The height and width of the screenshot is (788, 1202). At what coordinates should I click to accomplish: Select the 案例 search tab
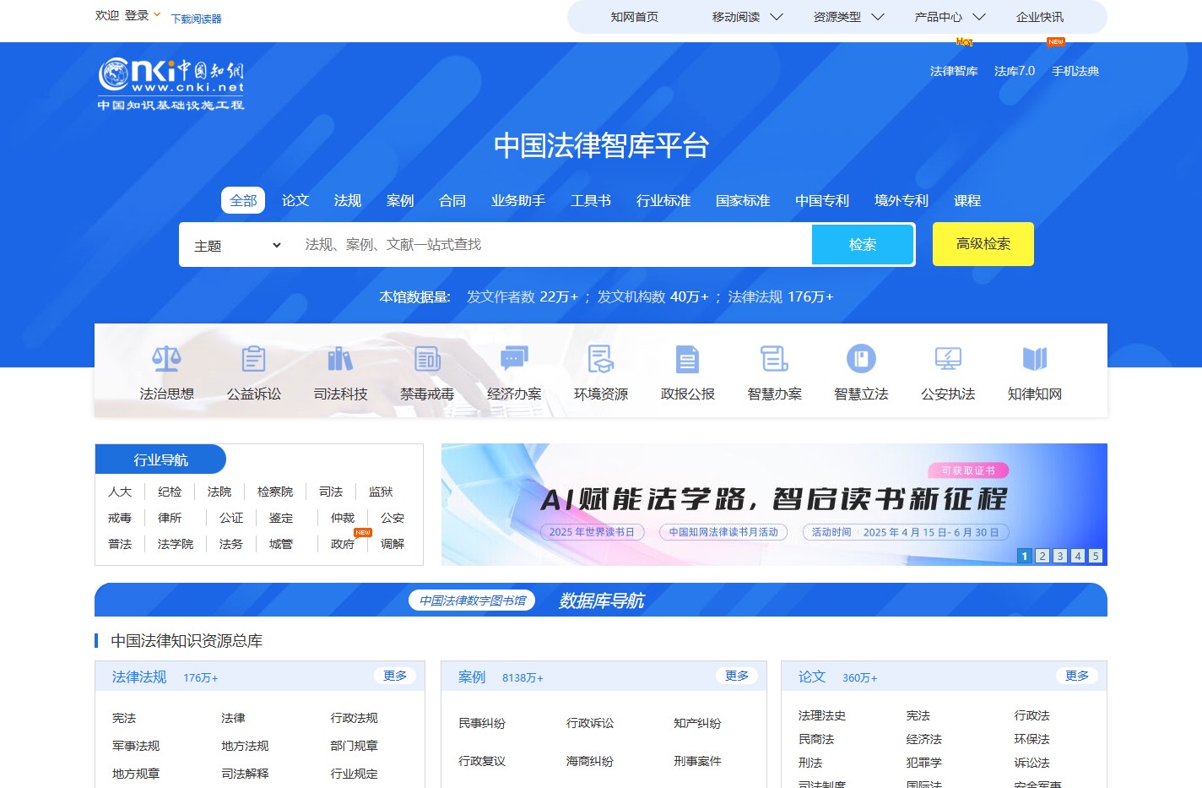pyautogui.click(x=400, y=200)
